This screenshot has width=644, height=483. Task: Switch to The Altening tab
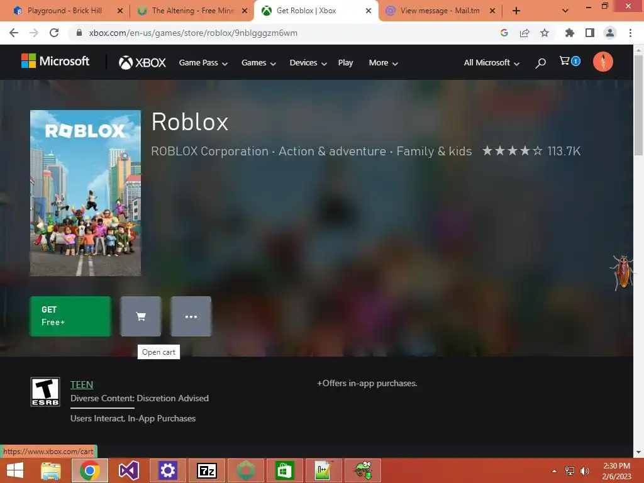click(x=192, y=11)
